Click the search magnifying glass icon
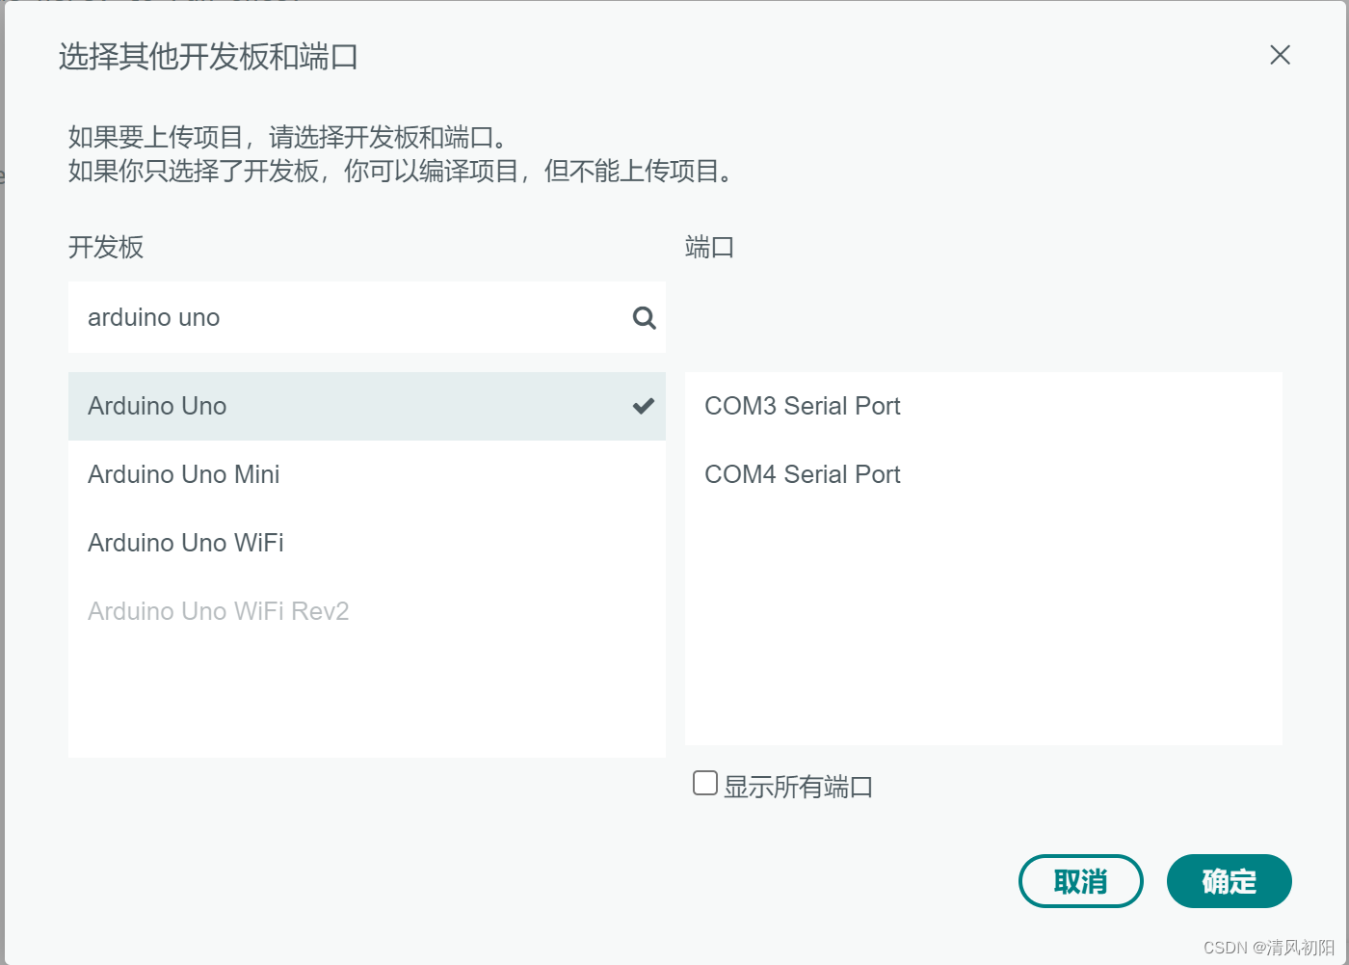The height and width of the screenshot is (965, 1349). point(643,317)
